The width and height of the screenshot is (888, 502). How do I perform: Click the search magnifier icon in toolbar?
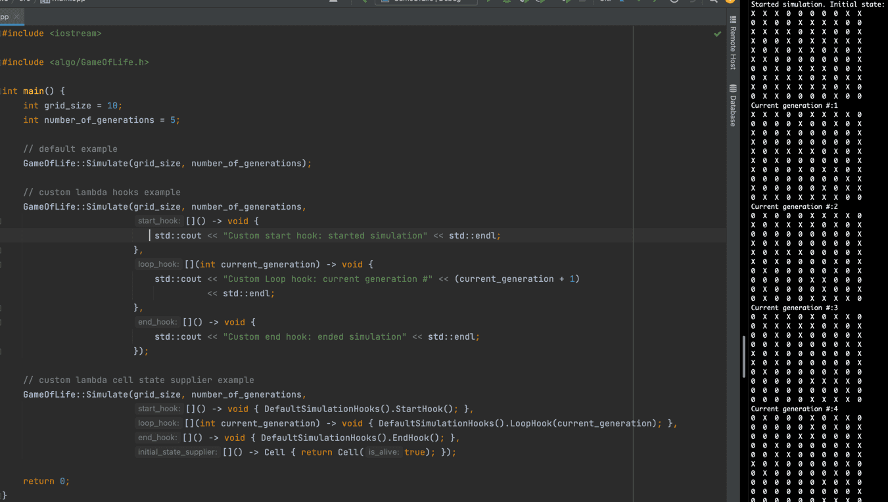[713, 1]
